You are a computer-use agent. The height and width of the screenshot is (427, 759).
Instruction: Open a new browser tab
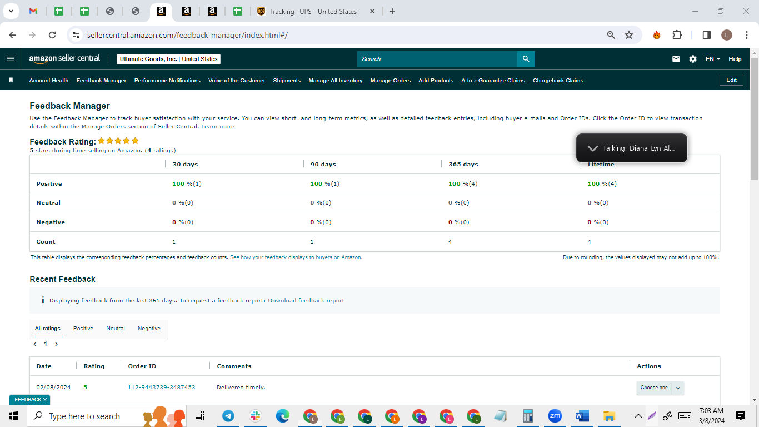[x=392, y=11]
